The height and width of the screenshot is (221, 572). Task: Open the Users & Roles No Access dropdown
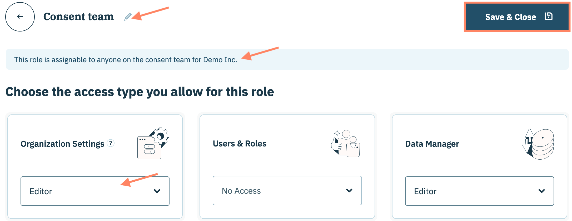coord(287,191)
